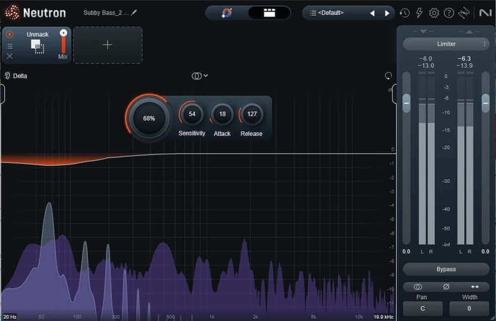Go to the previous preset arrow
Image resolution: width=496 pixels, height=321 pixels.
tap(372, 13)
